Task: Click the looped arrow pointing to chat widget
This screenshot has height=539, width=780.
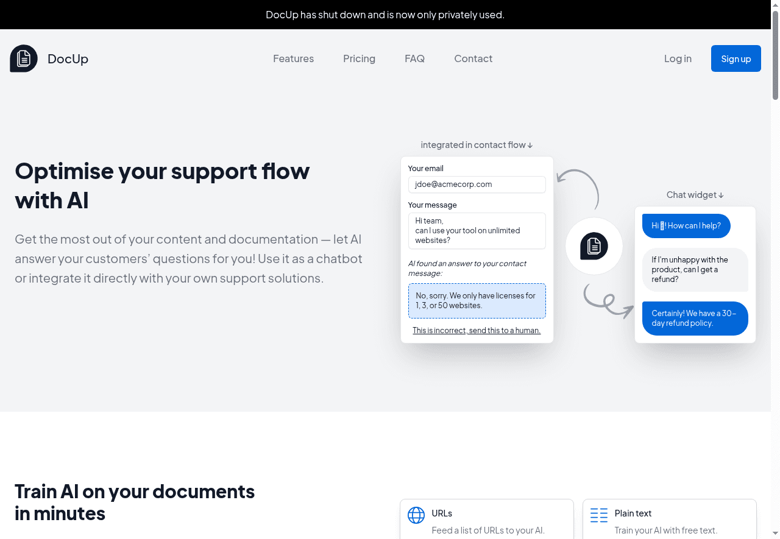Action: (608, 301)
